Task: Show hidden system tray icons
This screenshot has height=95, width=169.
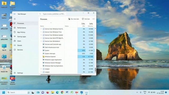Action: (x=137, y=92)
